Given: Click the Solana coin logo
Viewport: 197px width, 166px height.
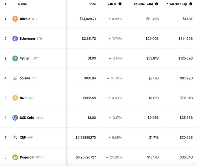Looking at the screenshot, I should [15, 78].
